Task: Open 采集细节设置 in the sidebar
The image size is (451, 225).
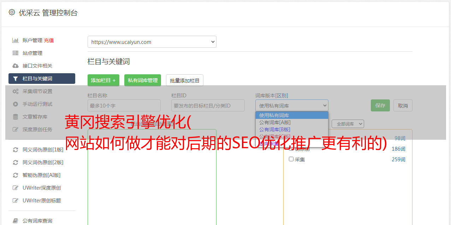Action: (x=37, y=91)
